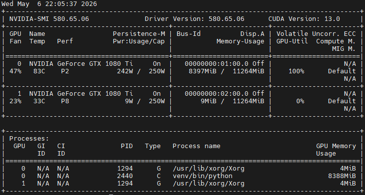Screen dimensions: 365x195
Task: Click GPU 0 temperature 83C
Action: [39, 71]
